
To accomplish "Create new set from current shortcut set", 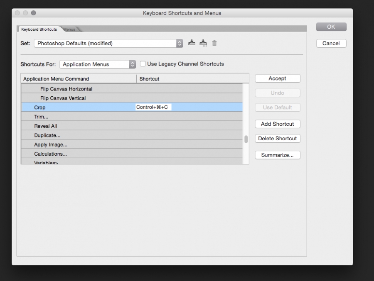I will click(x=203, y=43).
